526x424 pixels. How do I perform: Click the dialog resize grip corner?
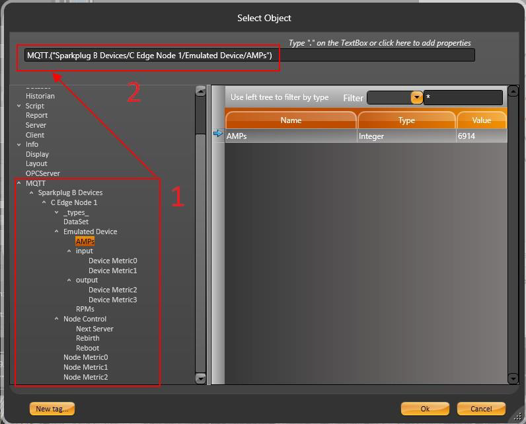[517, 416]
